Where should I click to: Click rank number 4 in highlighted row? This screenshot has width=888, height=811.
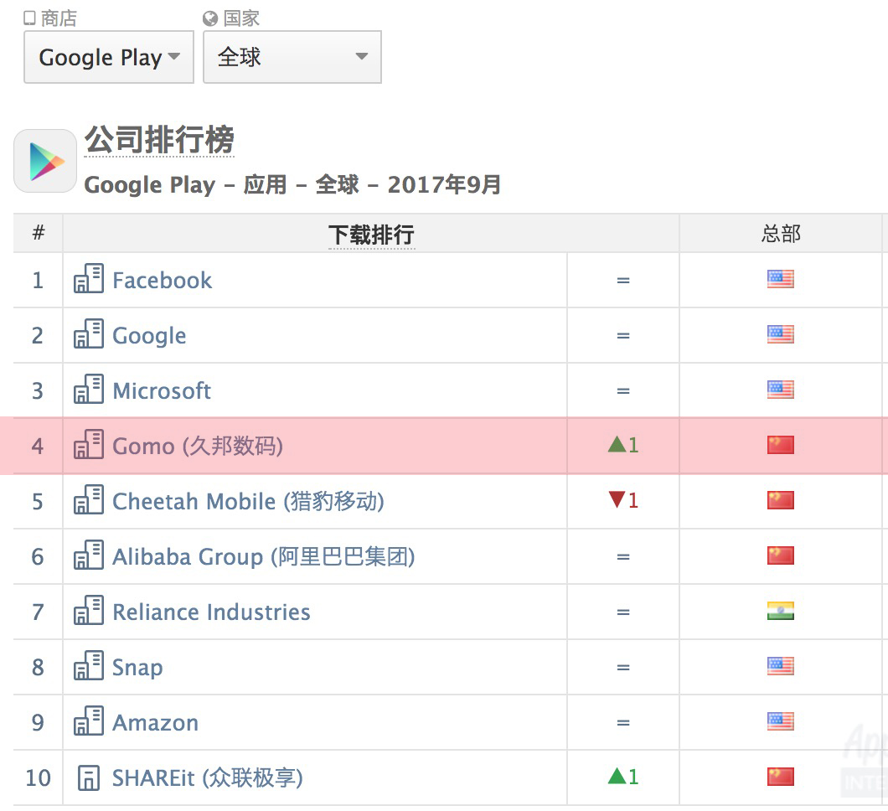point(38,447)
